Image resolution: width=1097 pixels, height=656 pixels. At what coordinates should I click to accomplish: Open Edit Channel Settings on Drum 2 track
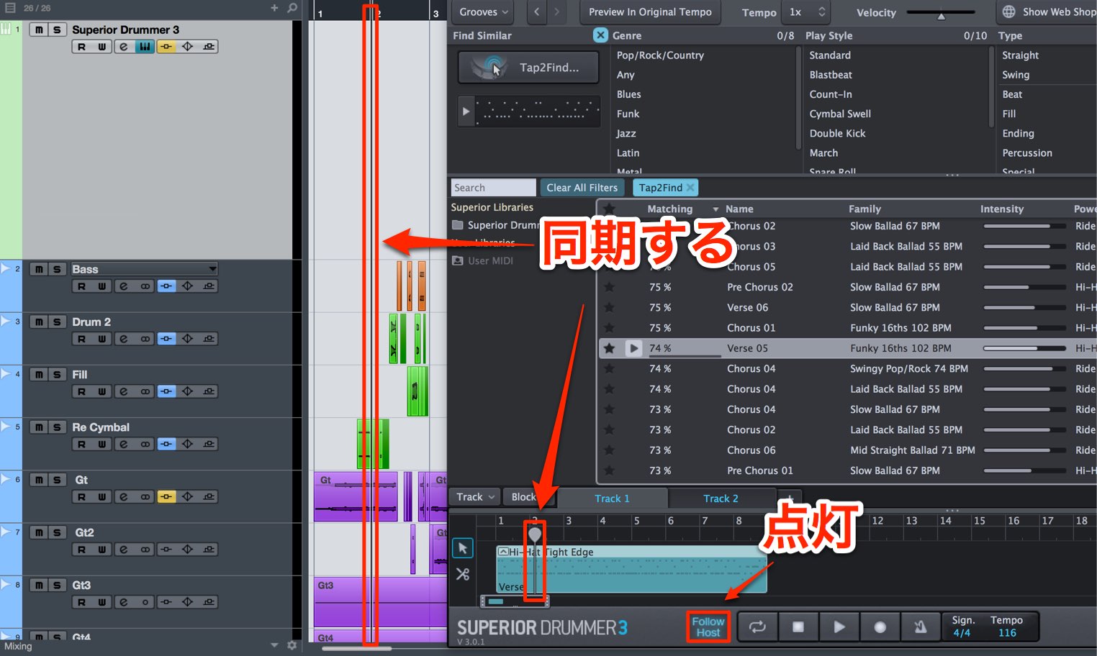point(123,339)
